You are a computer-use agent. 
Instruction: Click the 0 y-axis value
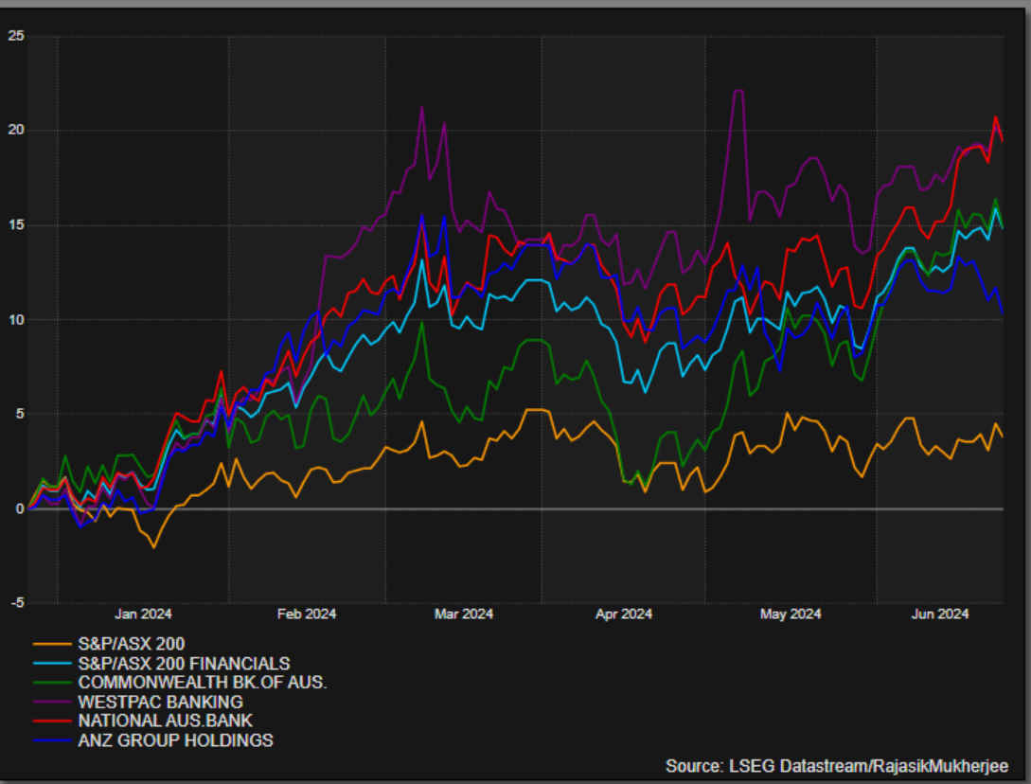coord(20,508)
